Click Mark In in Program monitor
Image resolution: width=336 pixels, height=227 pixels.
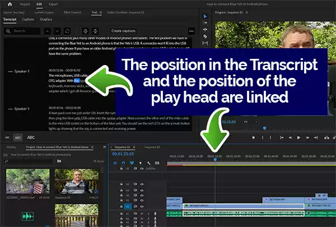click(263, 138)
